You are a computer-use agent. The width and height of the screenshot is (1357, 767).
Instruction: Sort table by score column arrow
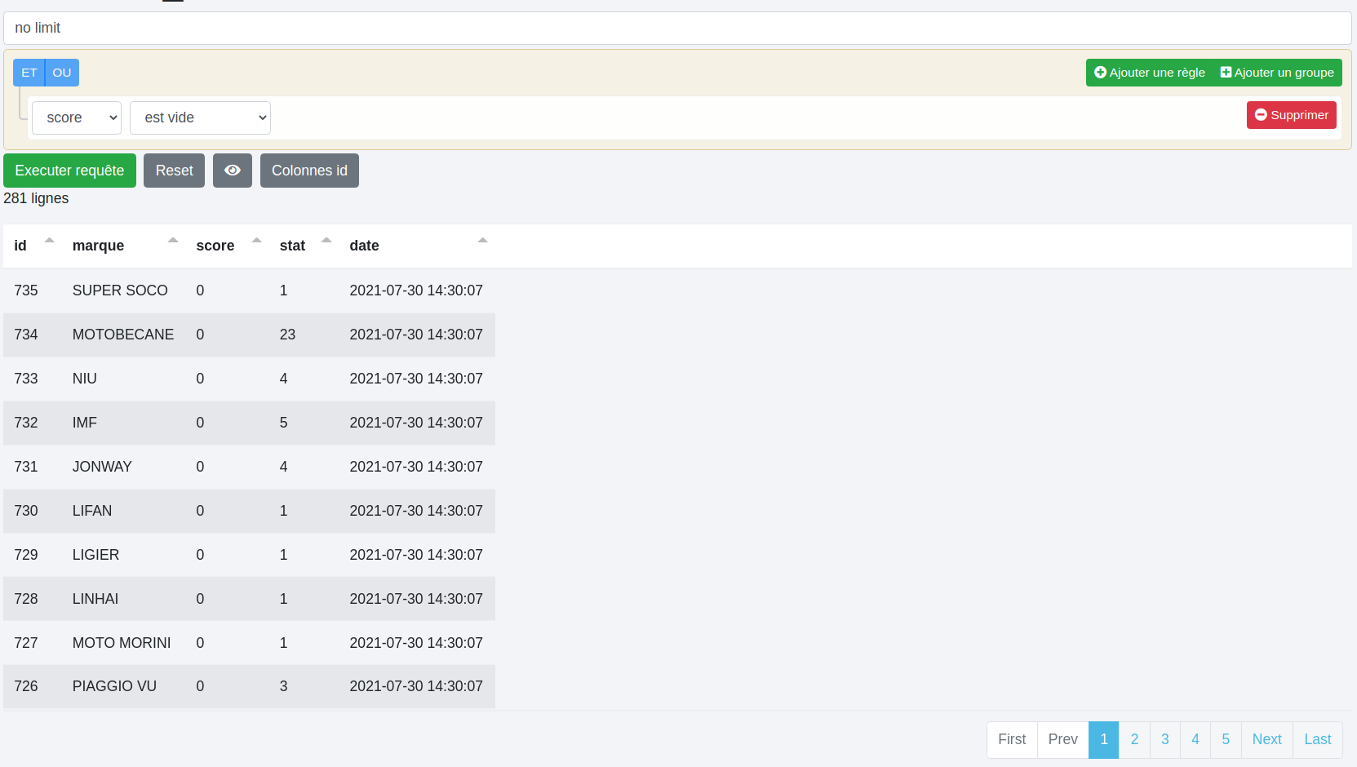coord(256,241)
